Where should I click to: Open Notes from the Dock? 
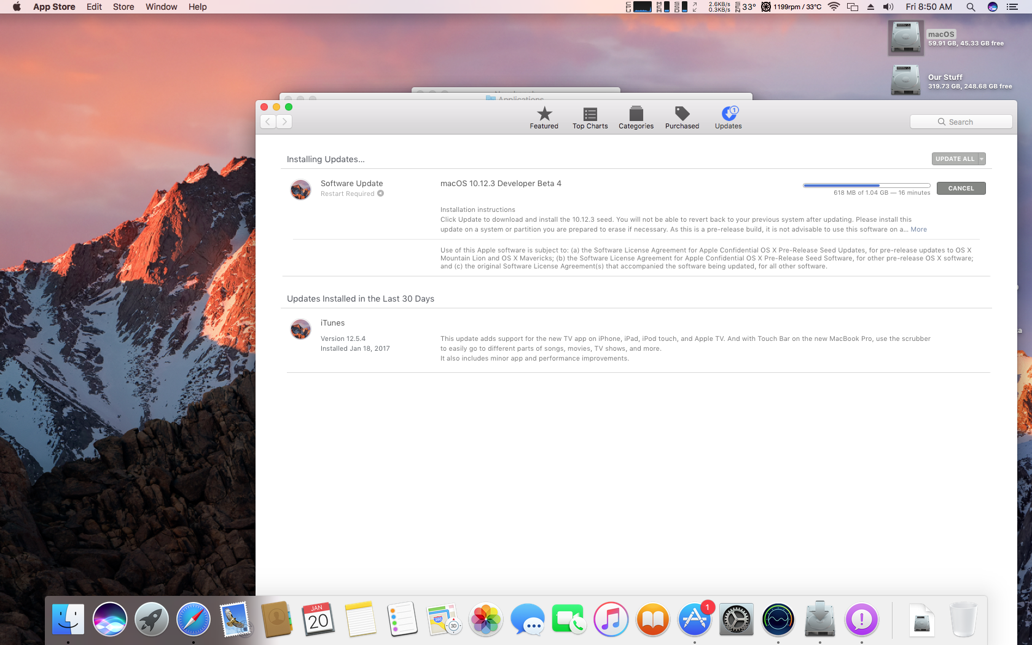point(361,619)
